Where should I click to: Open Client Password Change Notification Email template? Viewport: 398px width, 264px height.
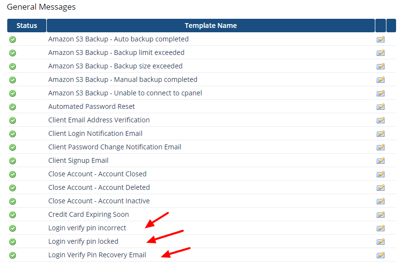(x=115, y=147)
